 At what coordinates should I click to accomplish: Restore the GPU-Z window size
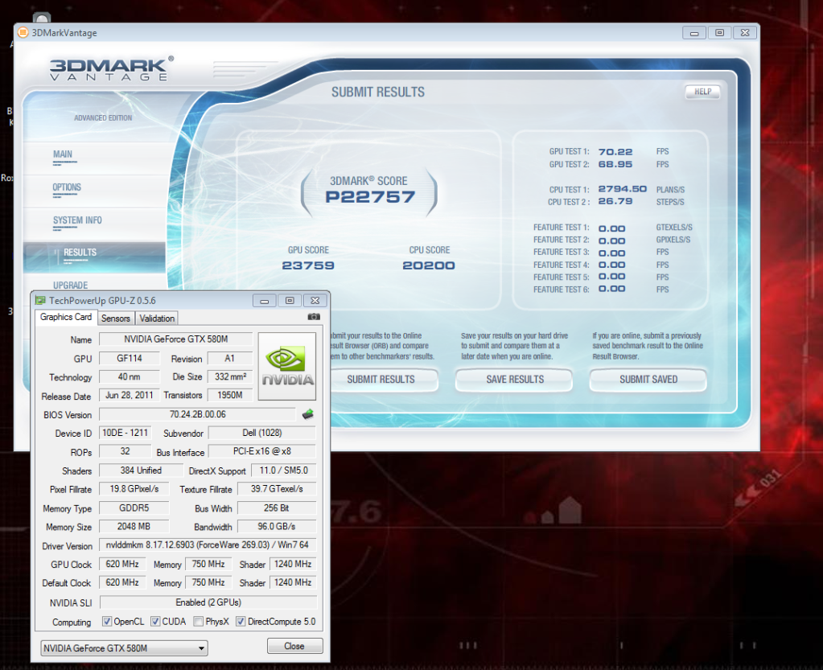[290, 300]
